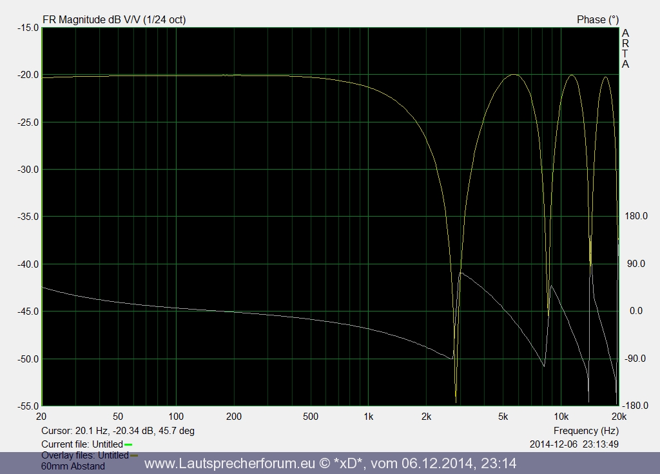The width and height of the screenshot is (660, 474).
Task: Click the 100 frequency axis tick label
Action: point(176,416)
